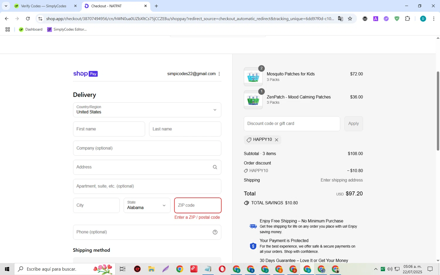Focus the Apartment, suite, etc. field
Screen dimensions: 440x275
point(147,186)
